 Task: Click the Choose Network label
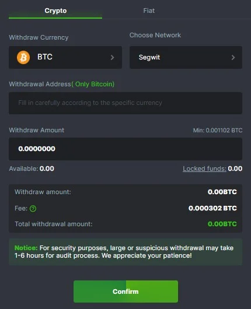[x=155, y=35]
